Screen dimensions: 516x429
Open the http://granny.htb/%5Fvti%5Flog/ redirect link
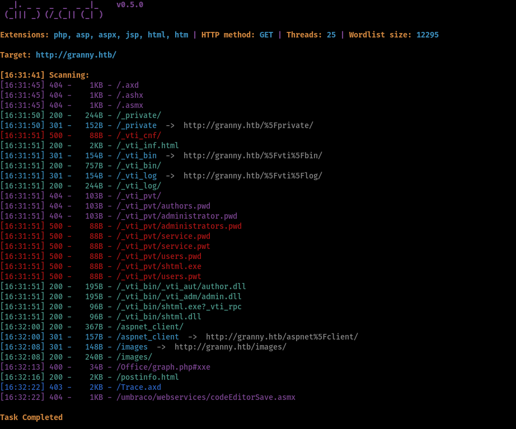pos(253,176)
